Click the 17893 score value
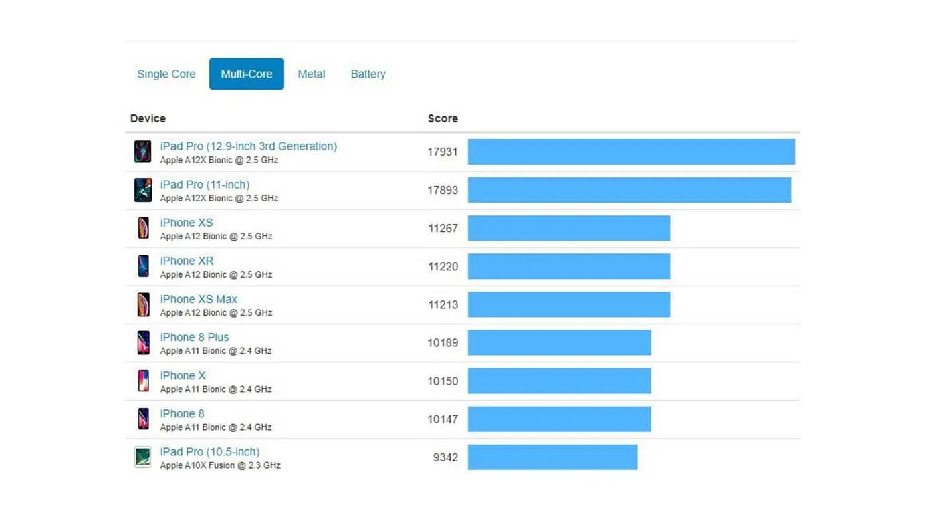This screenshot has width=936, height=527. coord(443,190)
